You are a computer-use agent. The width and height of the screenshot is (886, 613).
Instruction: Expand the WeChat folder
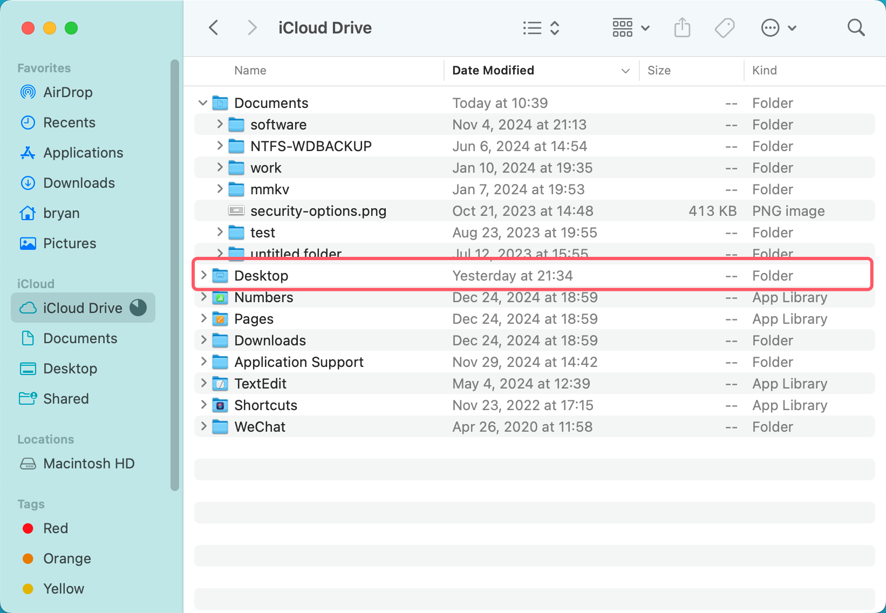coord(203,426)
